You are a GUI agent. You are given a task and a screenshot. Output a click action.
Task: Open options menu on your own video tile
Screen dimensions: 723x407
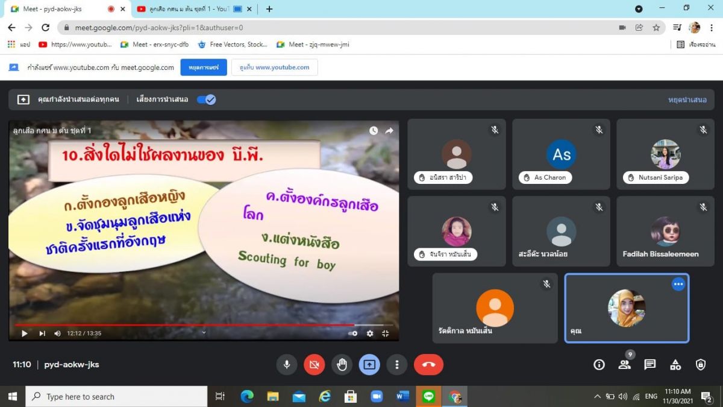(678, 284)
